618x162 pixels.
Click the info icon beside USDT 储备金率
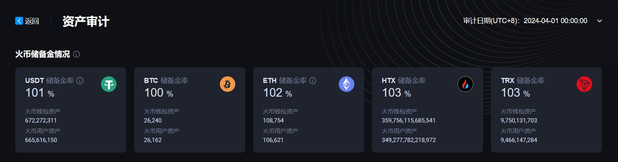tap(80, 81)
